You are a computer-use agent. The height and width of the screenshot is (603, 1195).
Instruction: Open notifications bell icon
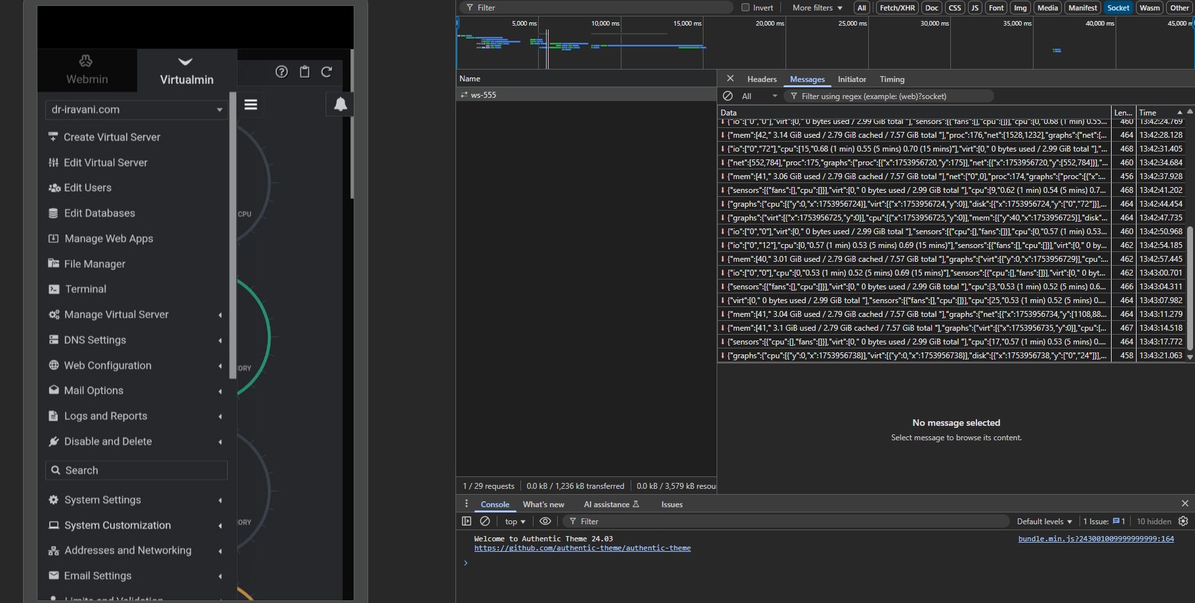[341, 104]
